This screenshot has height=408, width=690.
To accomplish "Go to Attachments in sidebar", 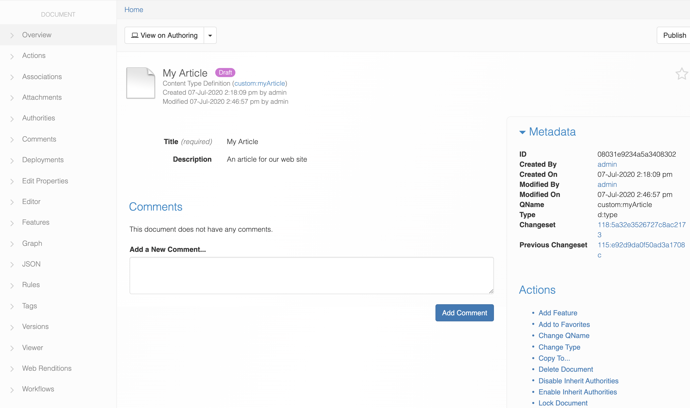I will click(x=42, y=97).
